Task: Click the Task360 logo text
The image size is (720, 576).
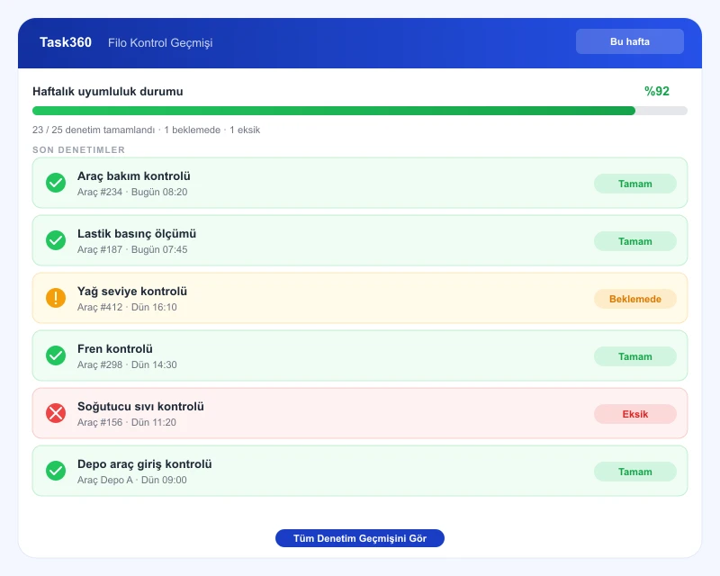Action: coord(66,42)
